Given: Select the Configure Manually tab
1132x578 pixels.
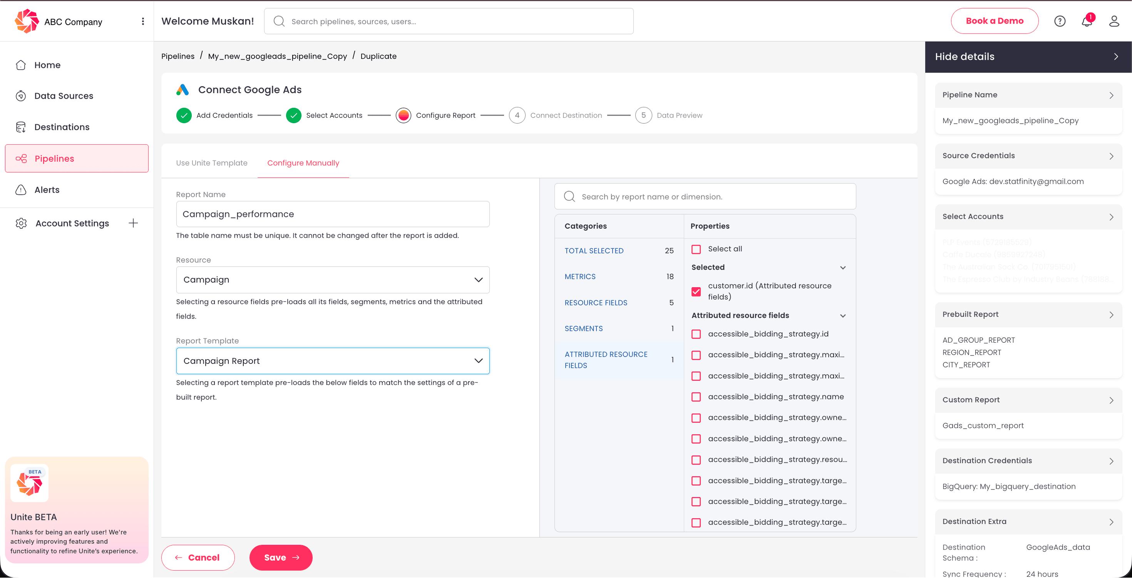Looking at the screenshot, I should coord(303,163).
